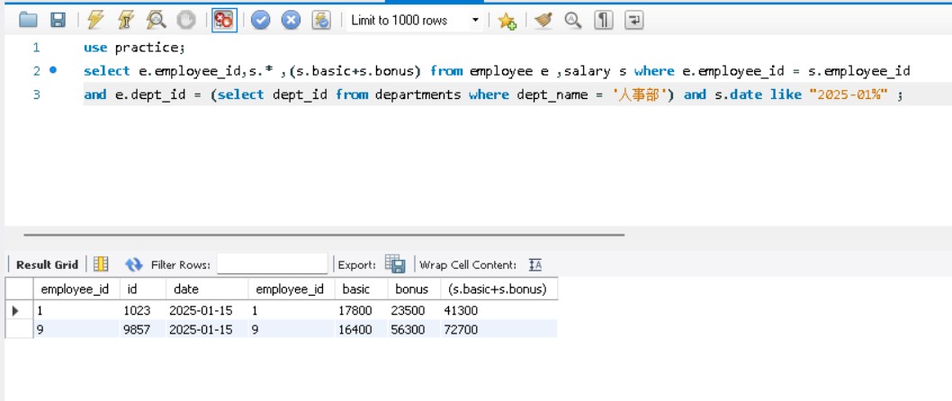The width and height of the screenshot is (952, 401).
Task: Focus the Filter Rows input field
Action: tap(272, 264)
